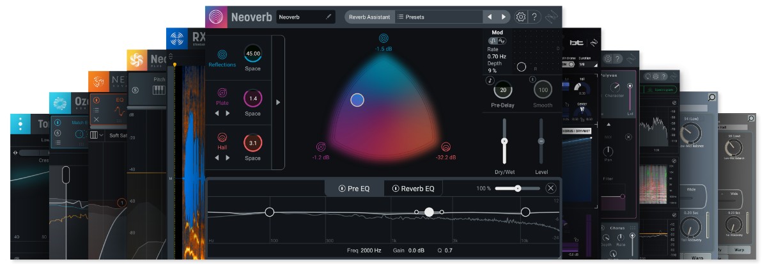The width and height of the screenshot is (767, 264).
Task: Click the Neoverb logo icon
Action: (217, 17)
